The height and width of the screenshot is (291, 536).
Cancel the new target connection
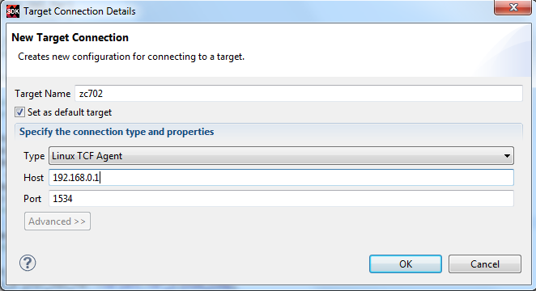coord(485,264)
